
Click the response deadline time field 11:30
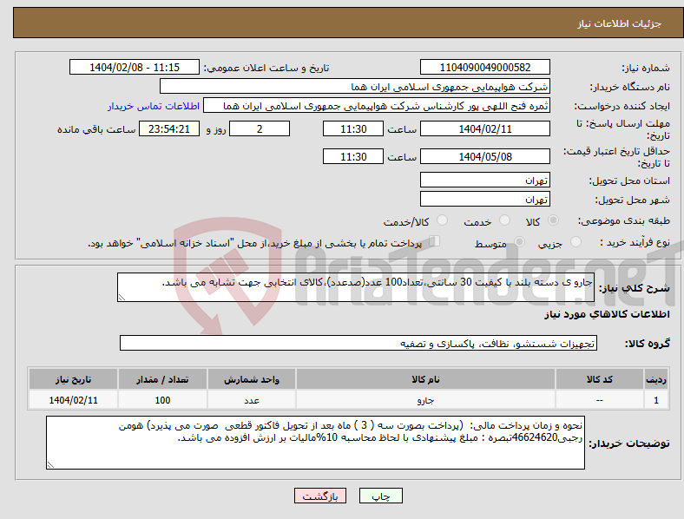click(353, 129)
